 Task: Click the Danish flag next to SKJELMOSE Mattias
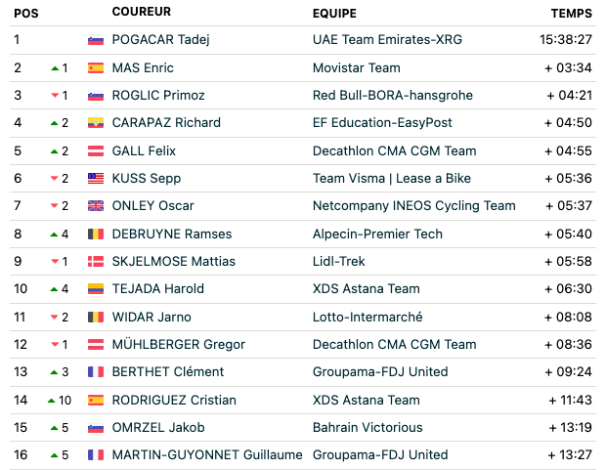(96, 262)
